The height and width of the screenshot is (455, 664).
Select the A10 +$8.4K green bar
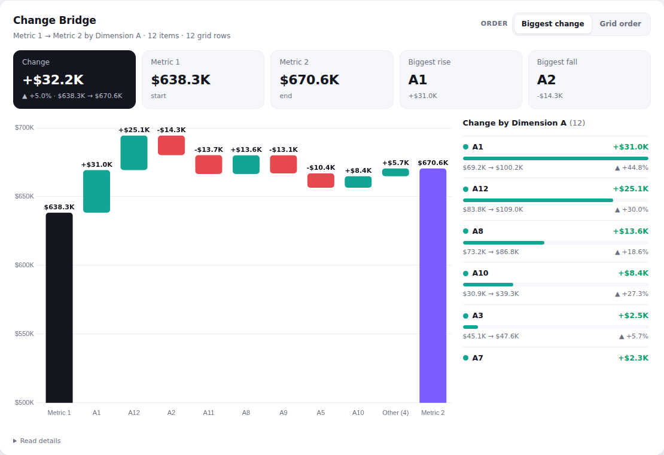[x=358, y=182]
